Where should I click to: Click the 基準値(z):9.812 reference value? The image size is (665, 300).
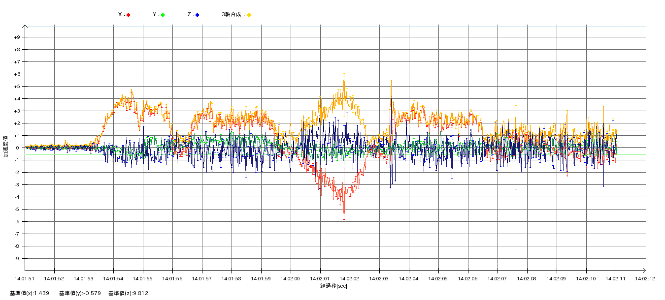(128, 293)
